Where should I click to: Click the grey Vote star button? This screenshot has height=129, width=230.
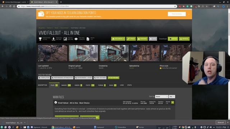(x=153, y=39)
